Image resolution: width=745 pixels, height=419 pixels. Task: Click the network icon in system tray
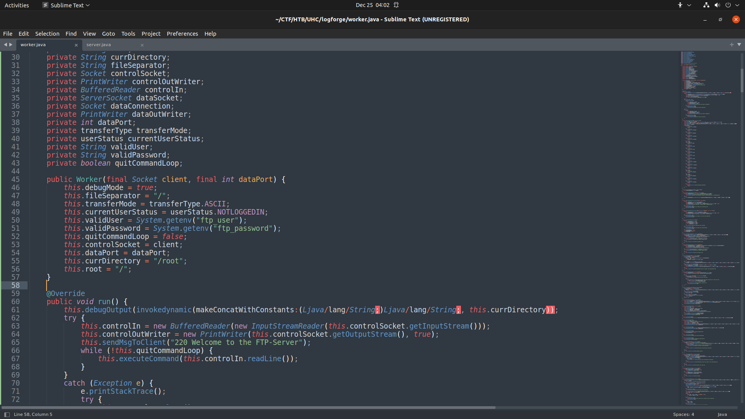pos(706,5)
